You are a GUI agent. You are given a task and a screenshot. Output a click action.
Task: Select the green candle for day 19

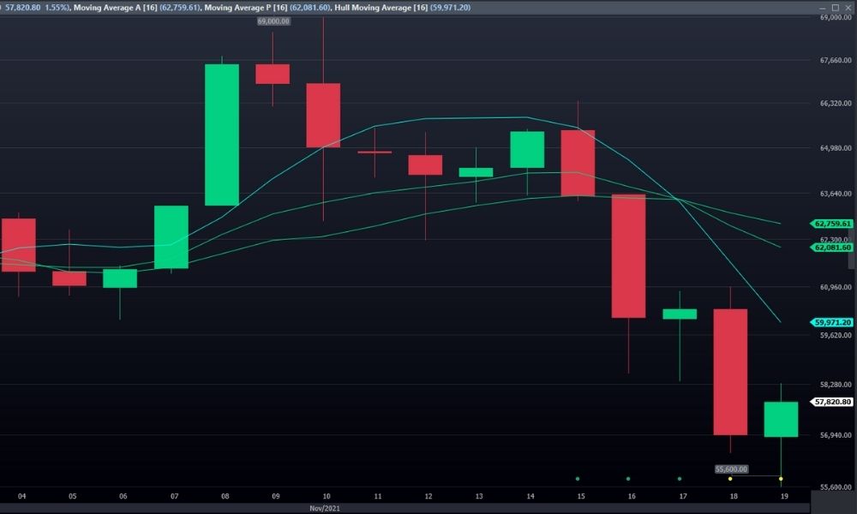781,420
